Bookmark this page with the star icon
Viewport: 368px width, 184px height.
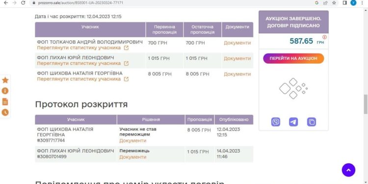coord(334,3)
